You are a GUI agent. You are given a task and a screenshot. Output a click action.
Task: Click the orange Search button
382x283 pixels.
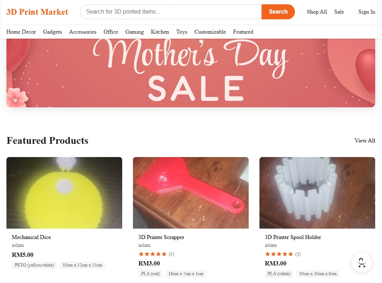(278, 12)
